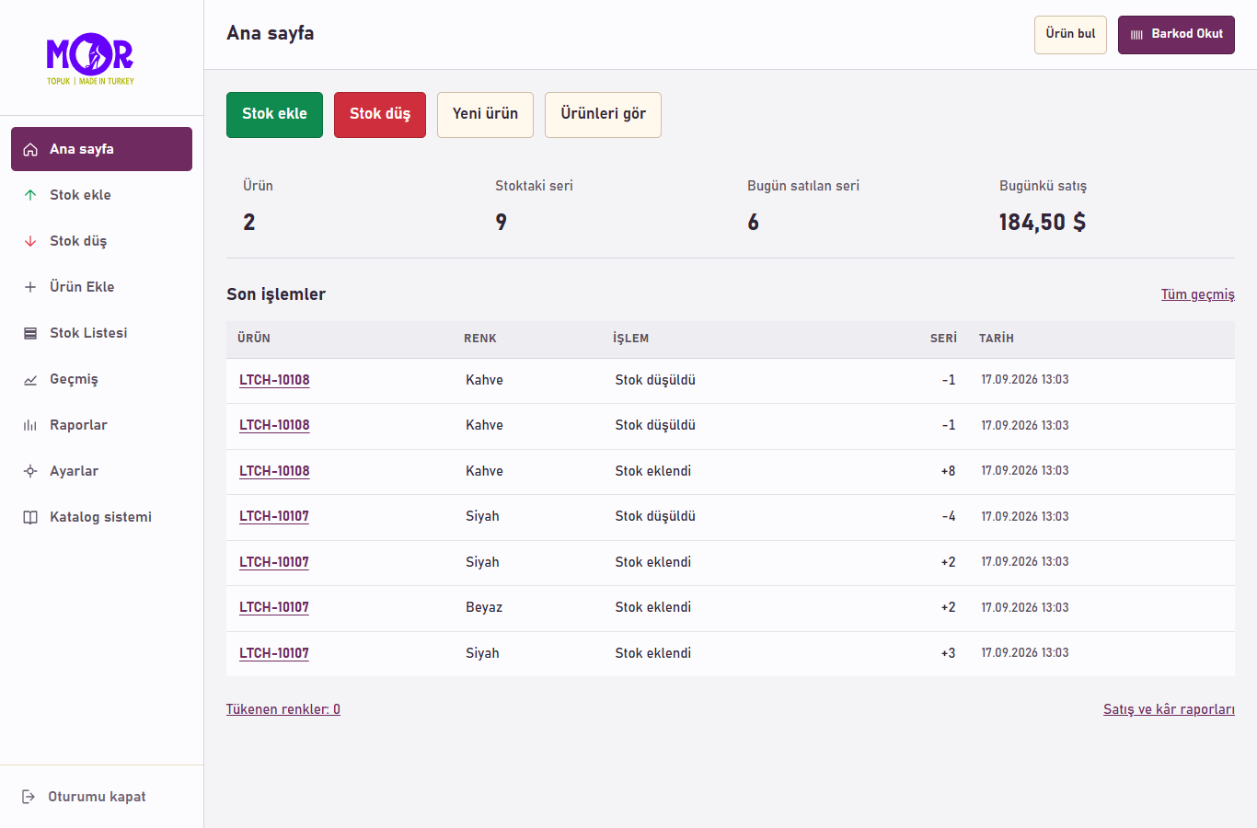This screenshot has width=1257, height=828.
Task: Click the Katalog sistemi book icon
Action: (30, 517)
